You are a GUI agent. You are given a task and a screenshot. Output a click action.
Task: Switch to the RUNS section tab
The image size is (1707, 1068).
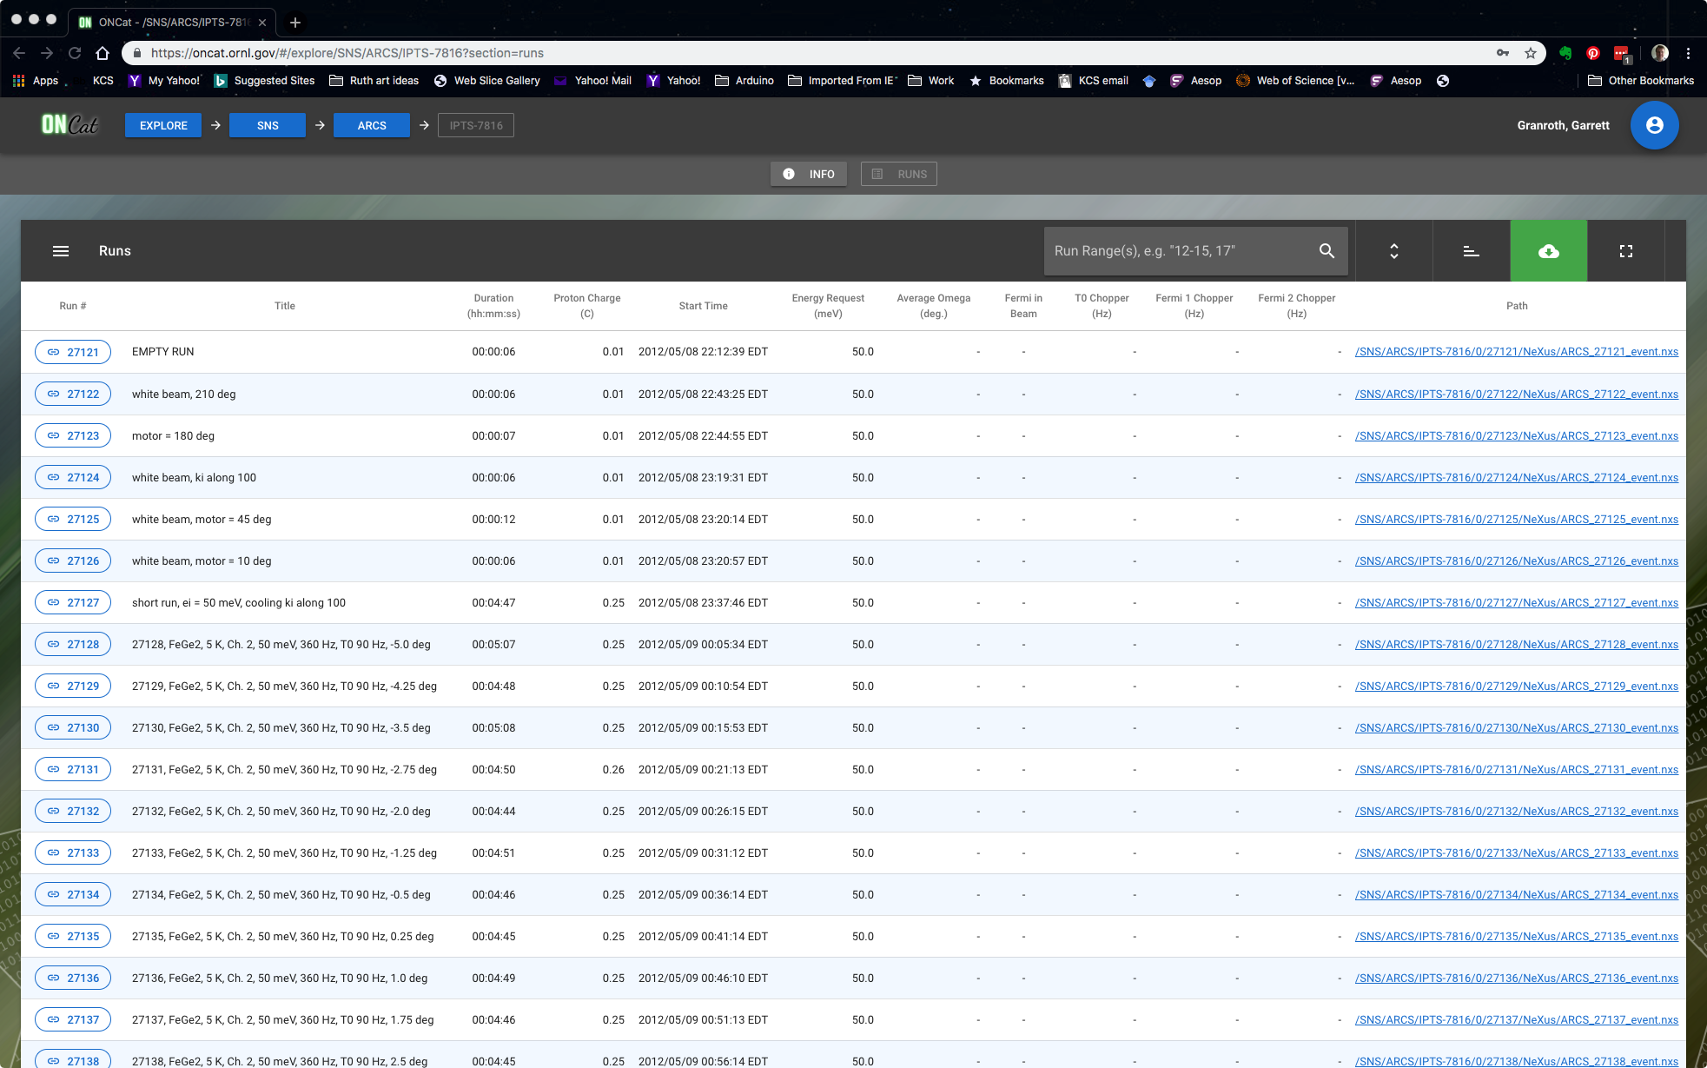click(899, 174)
